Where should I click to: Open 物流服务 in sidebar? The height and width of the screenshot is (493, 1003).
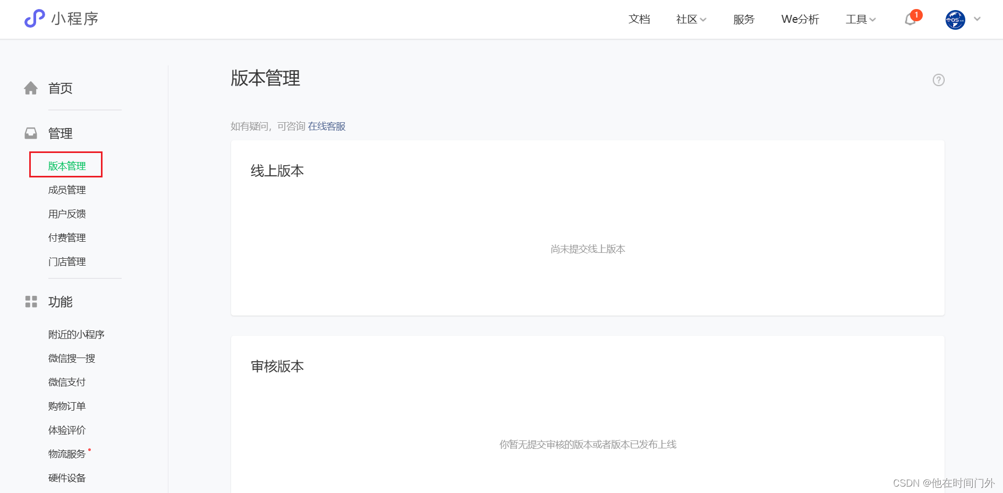pos(67,454)
